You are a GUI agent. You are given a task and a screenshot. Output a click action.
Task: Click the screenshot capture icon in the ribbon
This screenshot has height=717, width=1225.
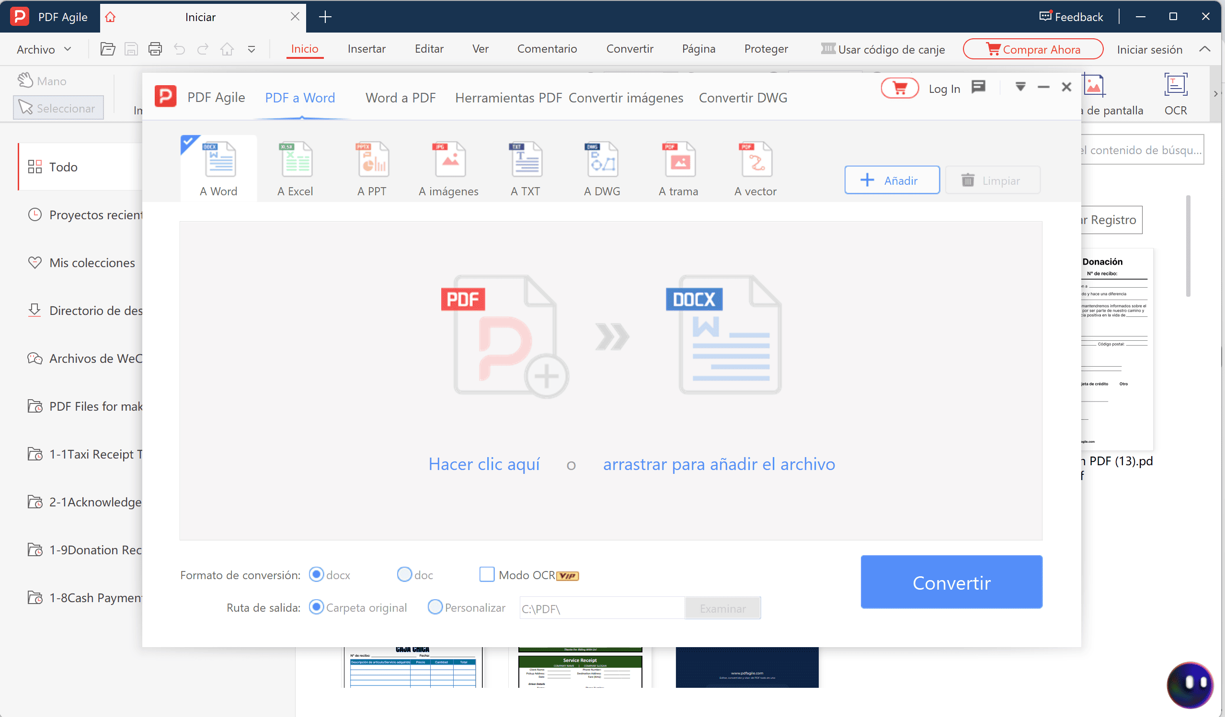pyautogui.click(x=1093, y=85)
